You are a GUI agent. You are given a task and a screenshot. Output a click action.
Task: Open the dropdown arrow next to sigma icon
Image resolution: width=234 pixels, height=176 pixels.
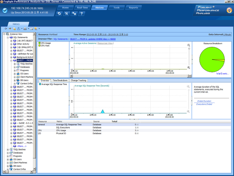click(x=21, y=29)
